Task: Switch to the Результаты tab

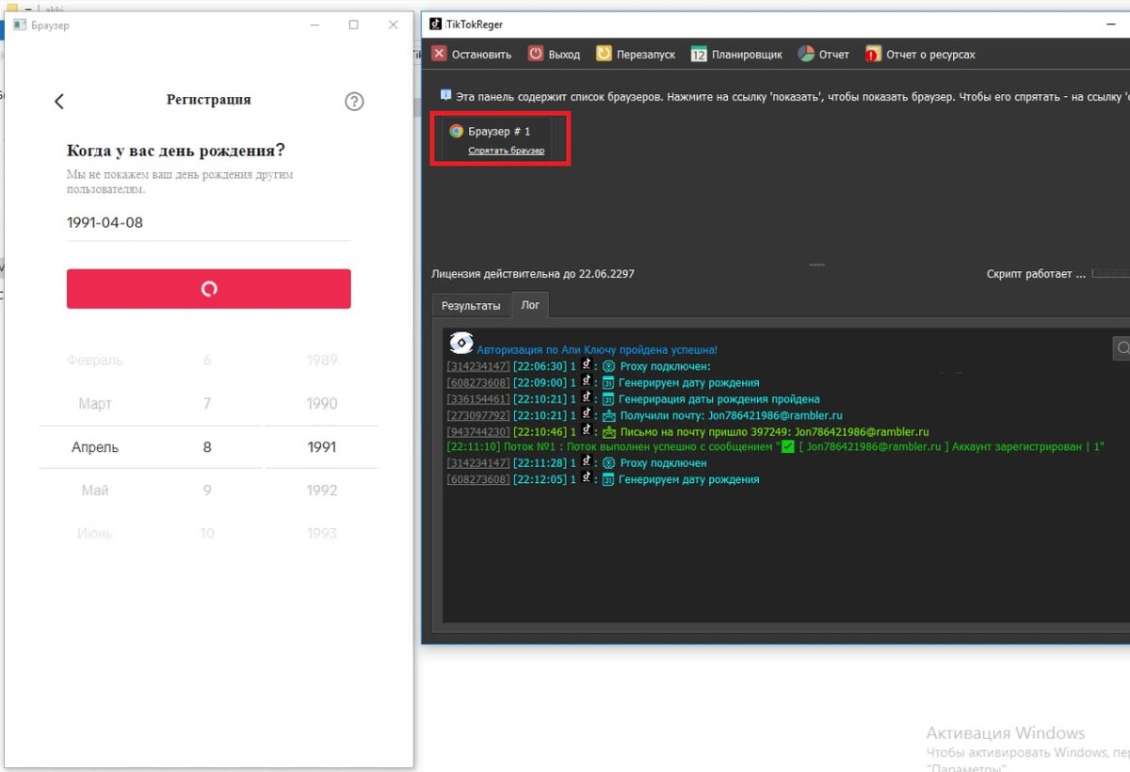Action: click(x=471, y=306)
